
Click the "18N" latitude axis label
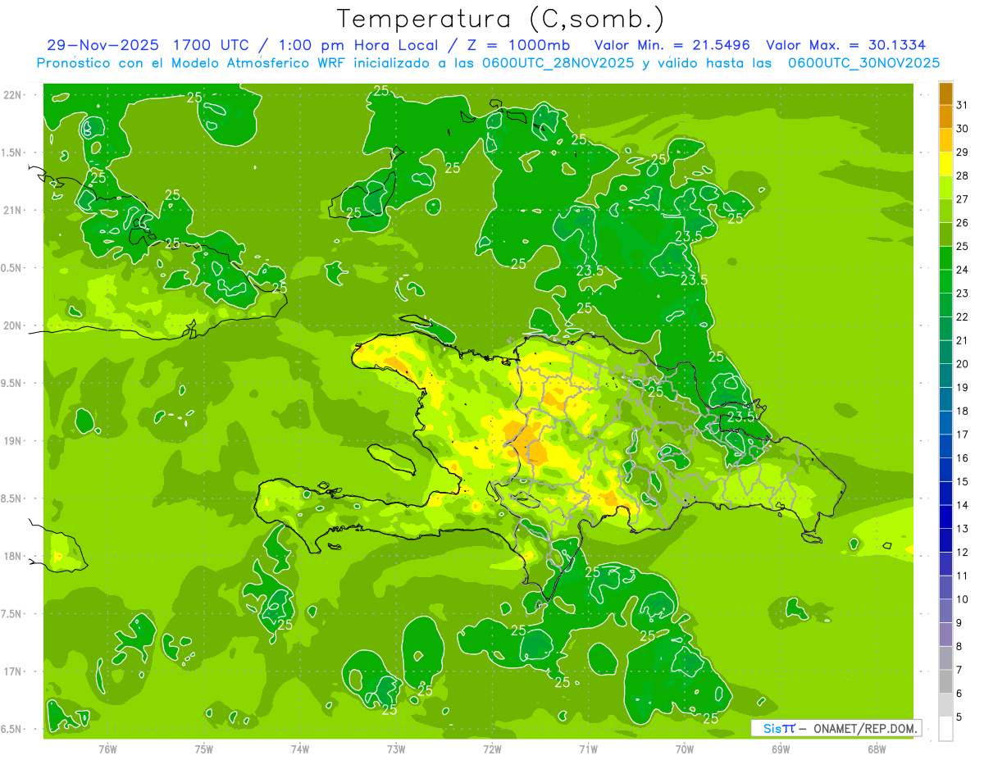click(13, 556)
